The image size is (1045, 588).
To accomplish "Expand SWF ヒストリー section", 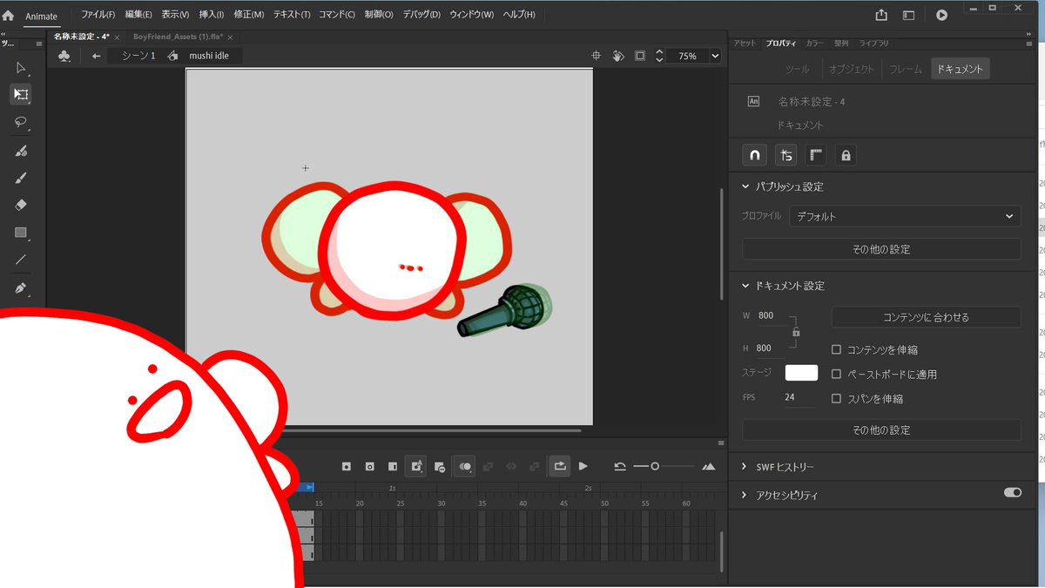I will [745, 467].
